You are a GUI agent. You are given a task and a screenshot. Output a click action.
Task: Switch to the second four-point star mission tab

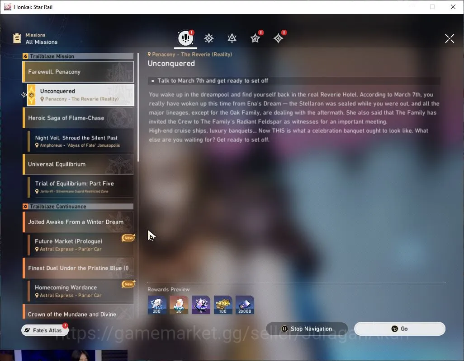pos(209,38)
